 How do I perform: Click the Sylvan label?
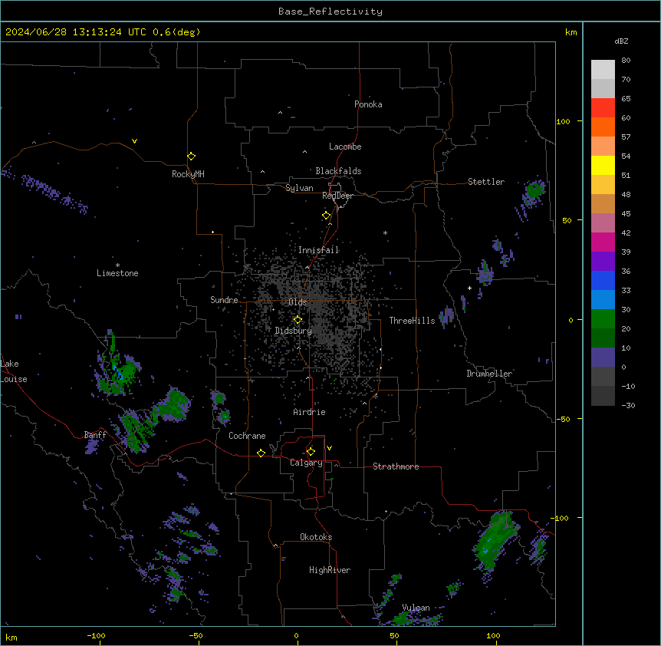[299, 188]
